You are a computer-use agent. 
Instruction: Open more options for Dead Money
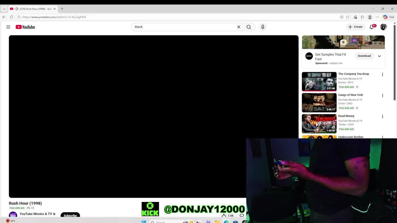[x=382, y=116]
